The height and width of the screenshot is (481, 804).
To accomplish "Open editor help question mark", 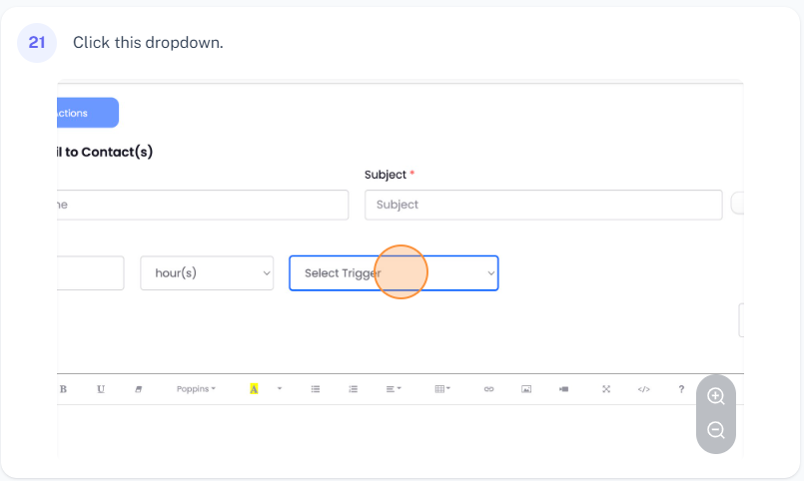I will [681, 389].
